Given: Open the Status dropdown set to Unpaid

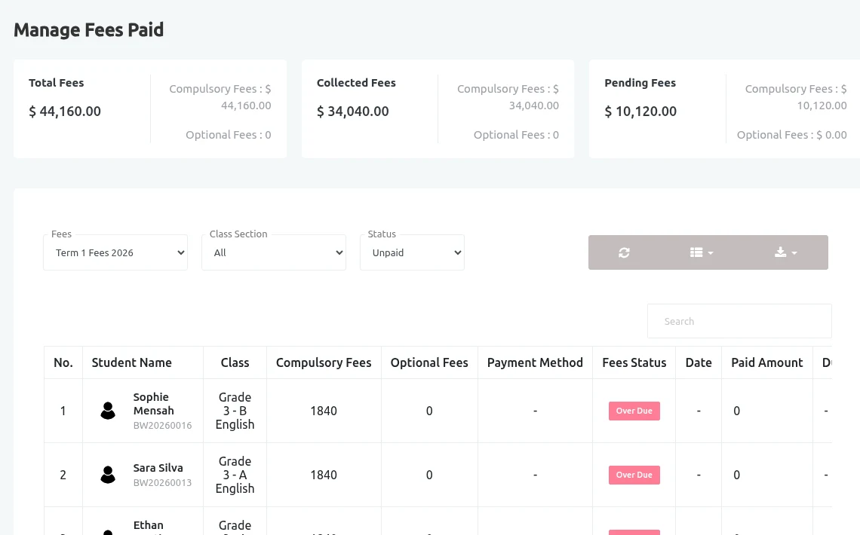Looking at the screenshot, I should (412, 252).
